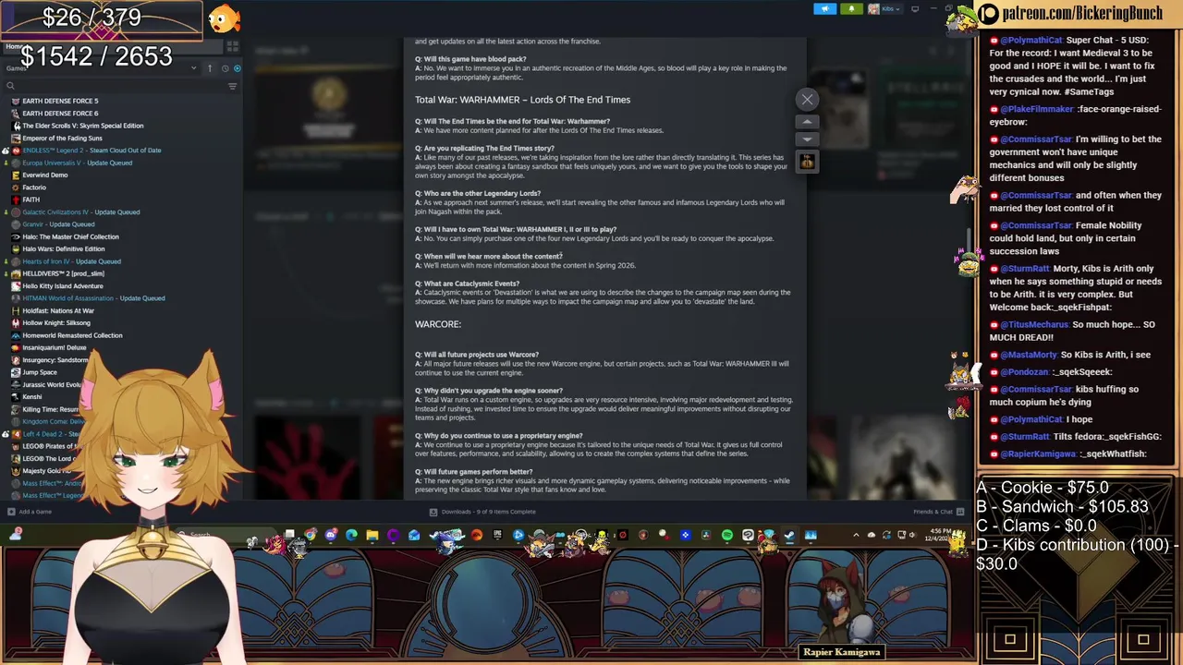The image size is (1183, 665).
Task: Select Emperor of the Fading Suns
Action: (x=62, y=138)
